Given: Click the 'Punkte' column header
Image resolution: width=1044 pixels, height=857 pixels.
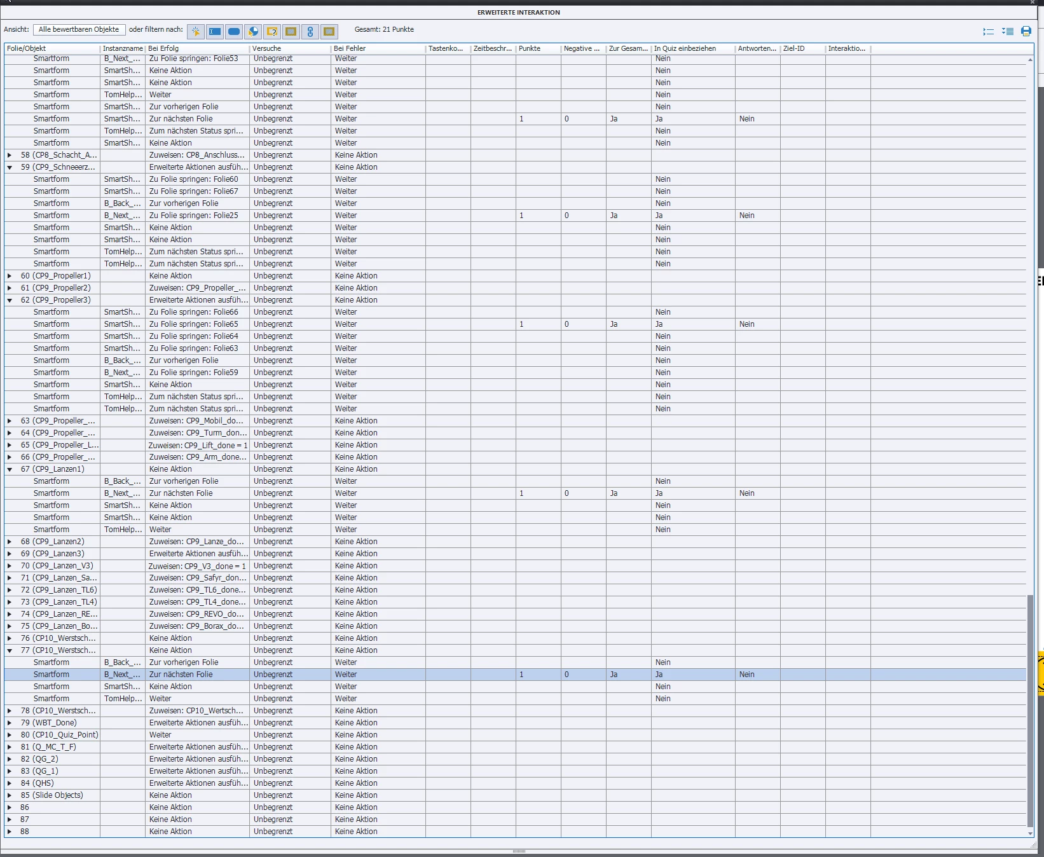Looking at the screenshot, I should pos(538,48).
